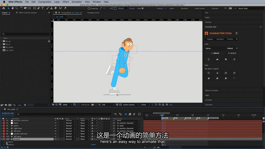
Task: Open Character Tool help question mark
Action: click(x=237, y=33)
